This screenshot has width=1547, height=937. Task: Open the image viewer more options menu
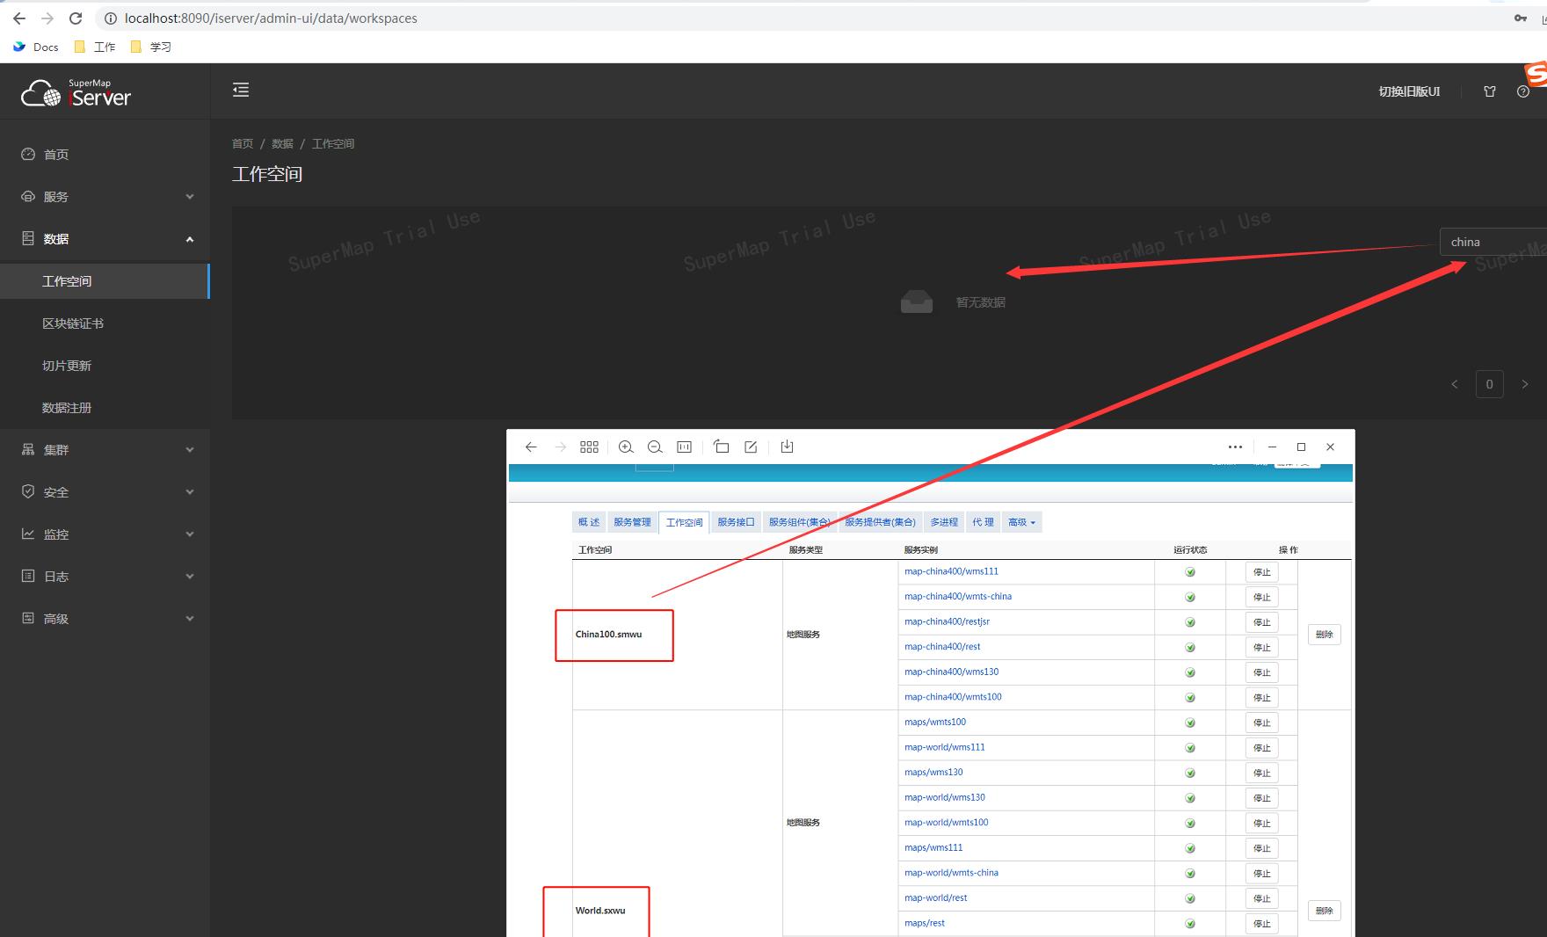click(1235, 447)
